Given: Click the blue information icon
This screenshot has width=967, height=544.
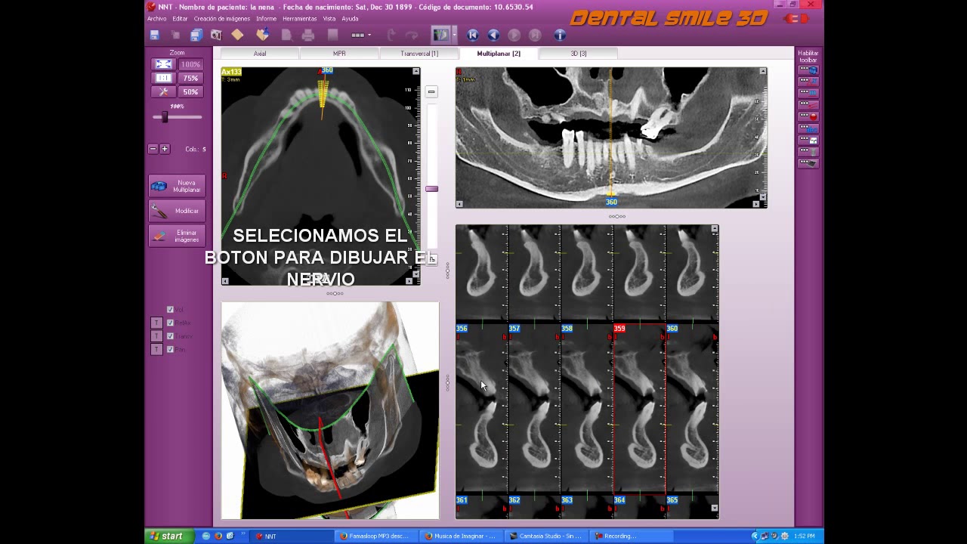Looking at the screenshot, I should [560, 35].
